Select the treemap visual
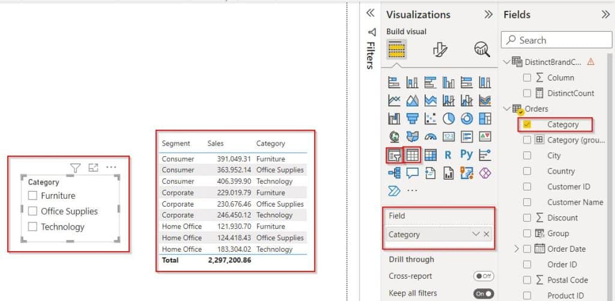This screenshot has height=301, width=615. 485,118
